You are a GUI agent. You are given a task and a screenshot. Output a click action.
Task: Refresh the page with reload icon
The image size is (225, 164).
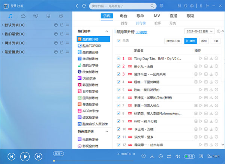pyautogui.click(x=84, y=6)
